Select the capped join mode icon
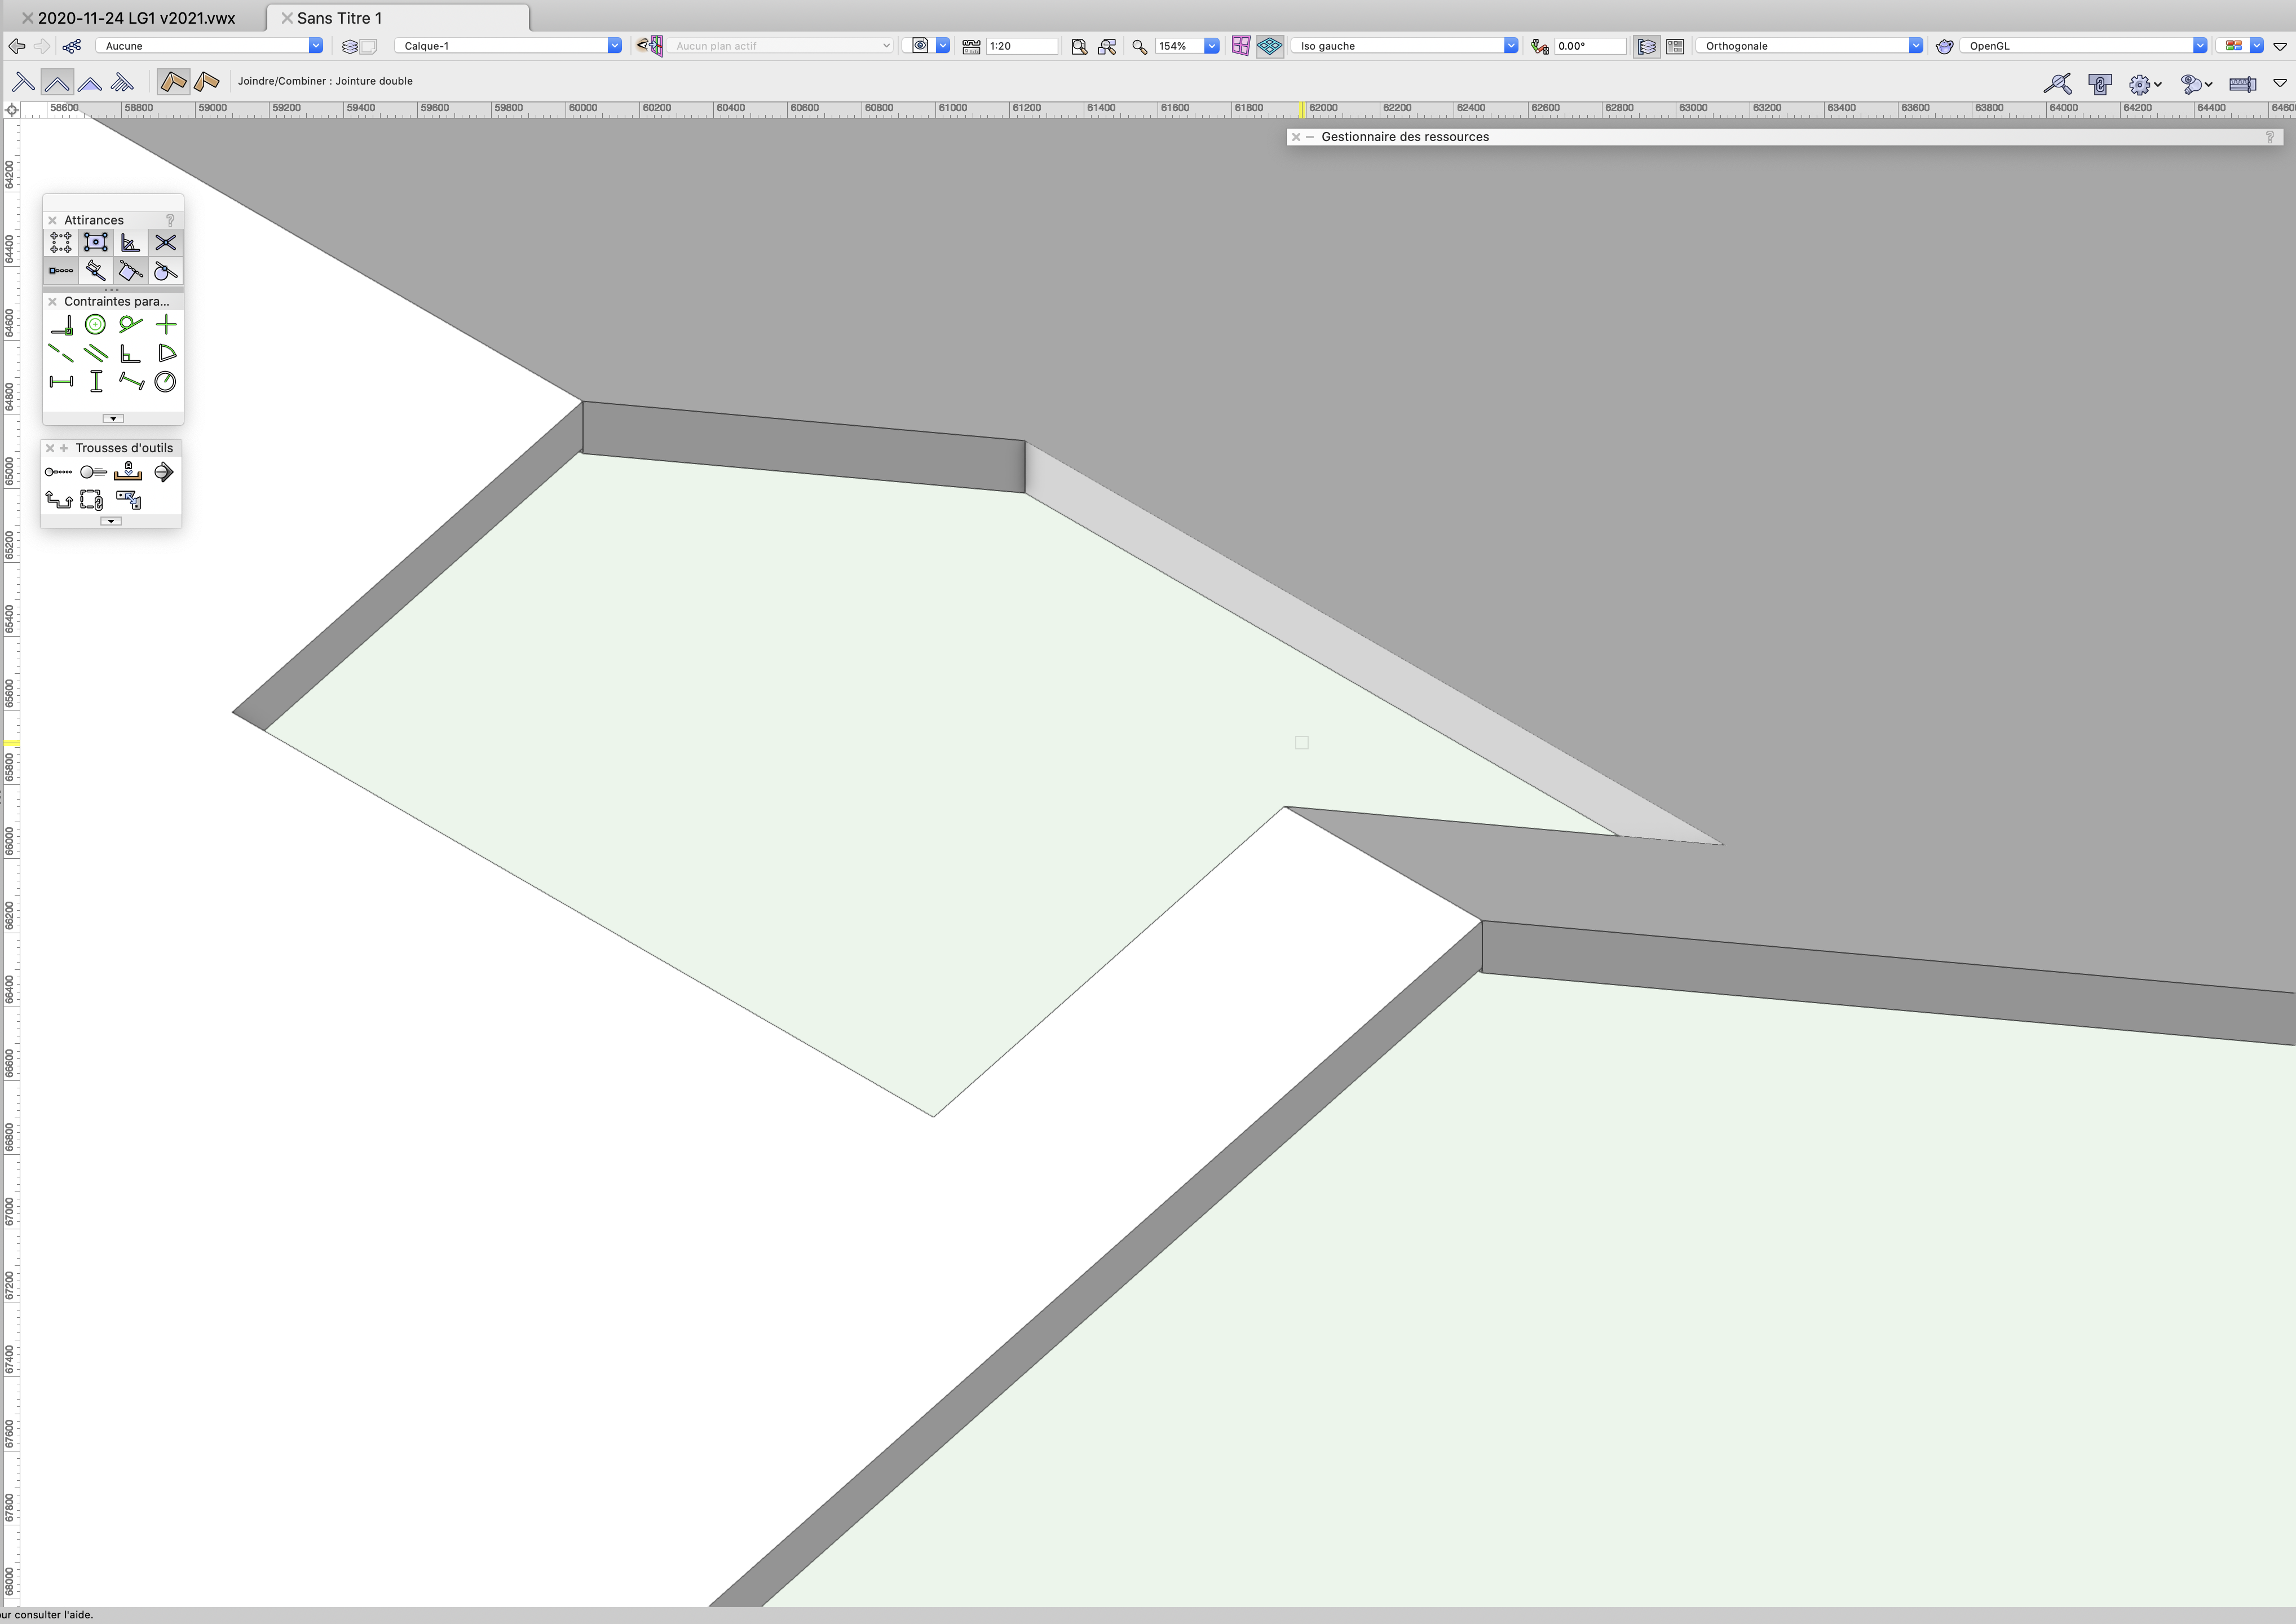 [90, 82]
